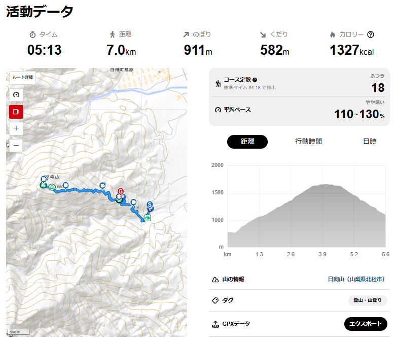This screenshot has width=396, height=343.
Task: Open the ルート詳細 route details
Action: tap(22, 77)
